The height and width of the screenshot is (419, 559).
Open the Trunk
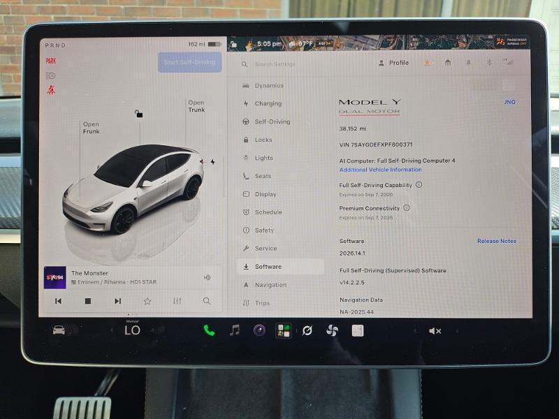click(196, 106)
